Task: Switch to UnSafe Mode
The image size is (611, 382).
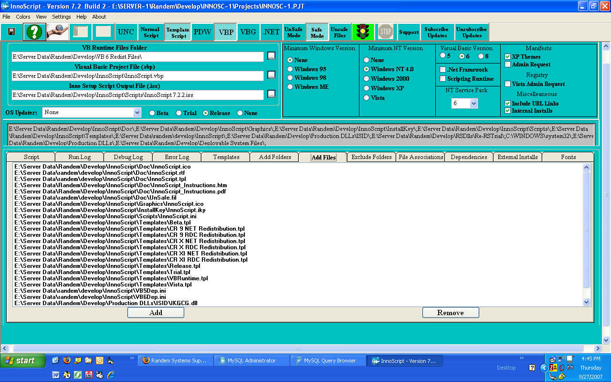Action: (x=294, y=32)
